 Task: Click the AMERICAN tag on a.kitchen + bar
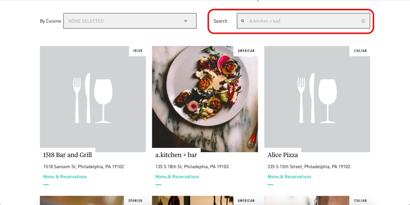[246, 51]
